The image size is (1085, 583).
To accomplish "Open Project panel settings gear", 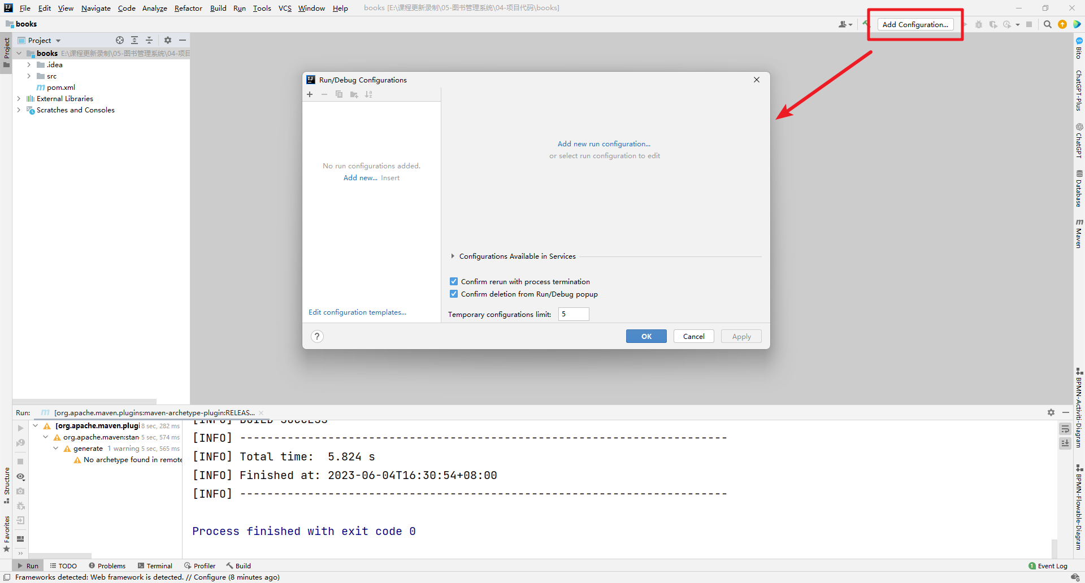I will tap(168, 40).
